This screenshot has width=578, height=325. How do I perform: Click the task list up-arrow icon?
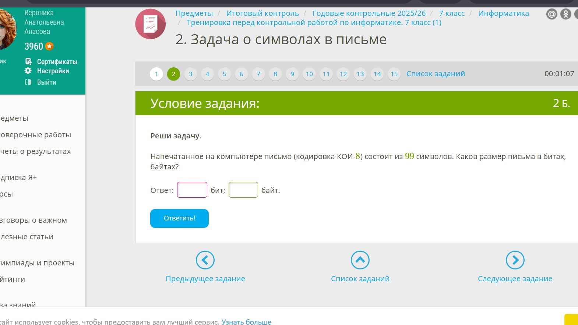pyautogui.click(x=360, y=260)
